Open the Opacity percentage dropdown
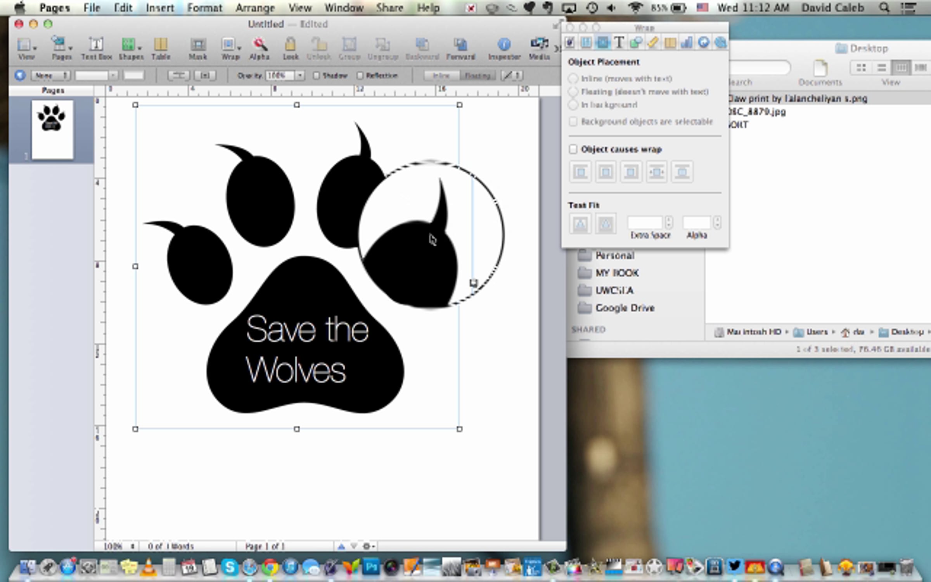This screenshot has height=582, width=931. [x=300, y=75]
